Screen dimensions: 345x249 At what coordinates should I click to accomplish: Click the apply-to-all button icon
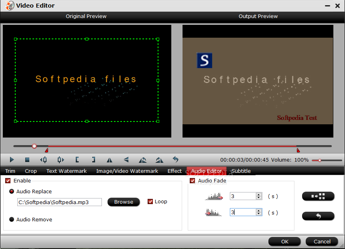[318, 196]
